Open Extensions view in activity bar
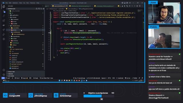This screenshot has width=183, height=103. (x=4, y=21)
